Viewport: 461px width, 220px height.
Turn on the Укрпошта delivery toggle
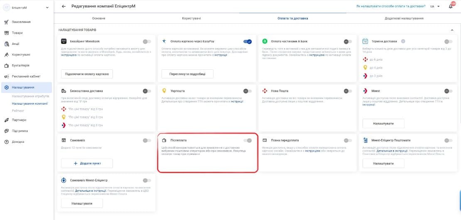[248, 91]
